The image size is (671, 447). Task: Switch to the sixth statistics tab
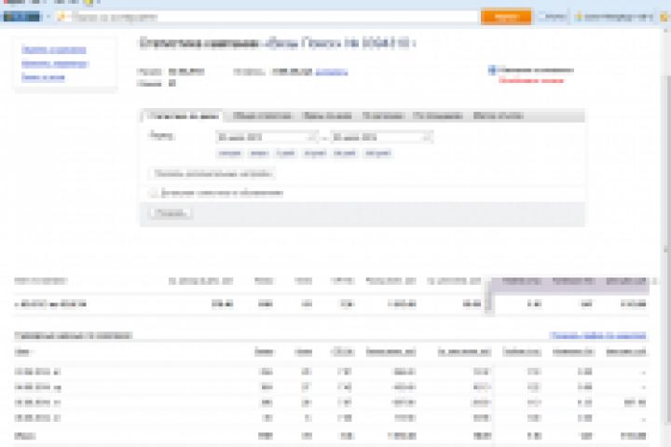point(498,115)
